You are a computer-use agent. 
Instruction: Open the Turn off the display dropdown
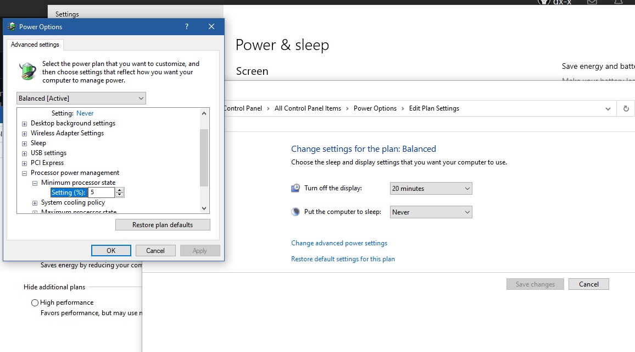click(x=431, y=189)
